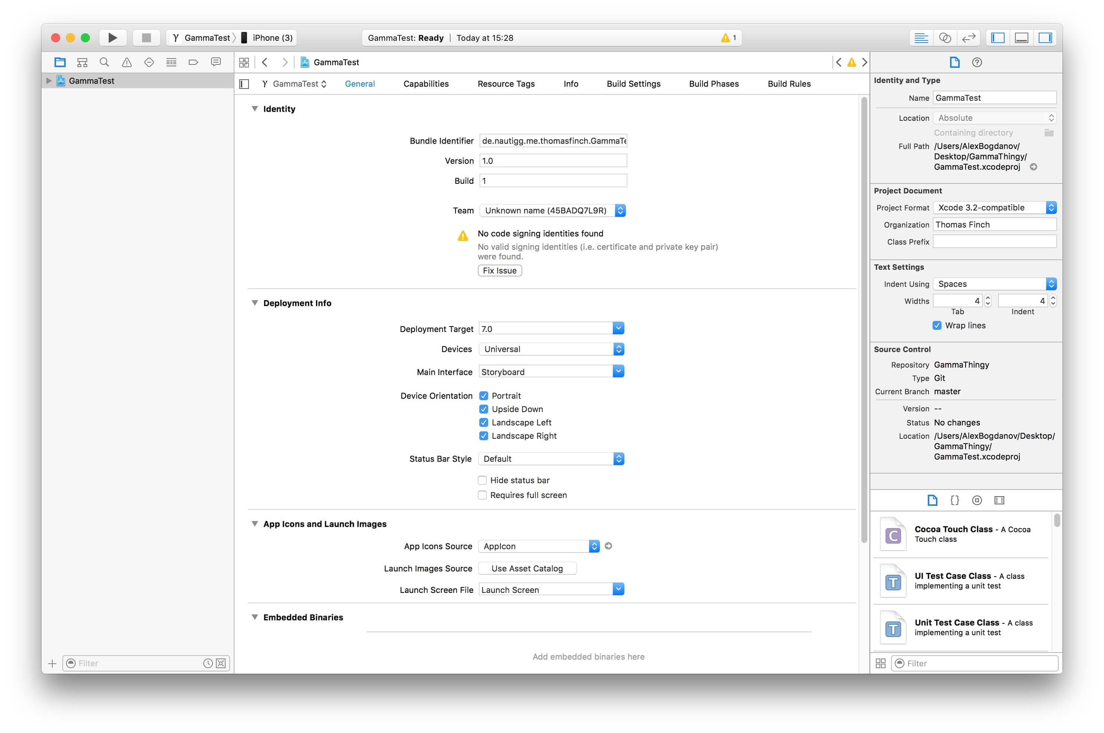Click the Bundle Identifier field
This screenshot has height=733, width=1104.
click(553, 141)
